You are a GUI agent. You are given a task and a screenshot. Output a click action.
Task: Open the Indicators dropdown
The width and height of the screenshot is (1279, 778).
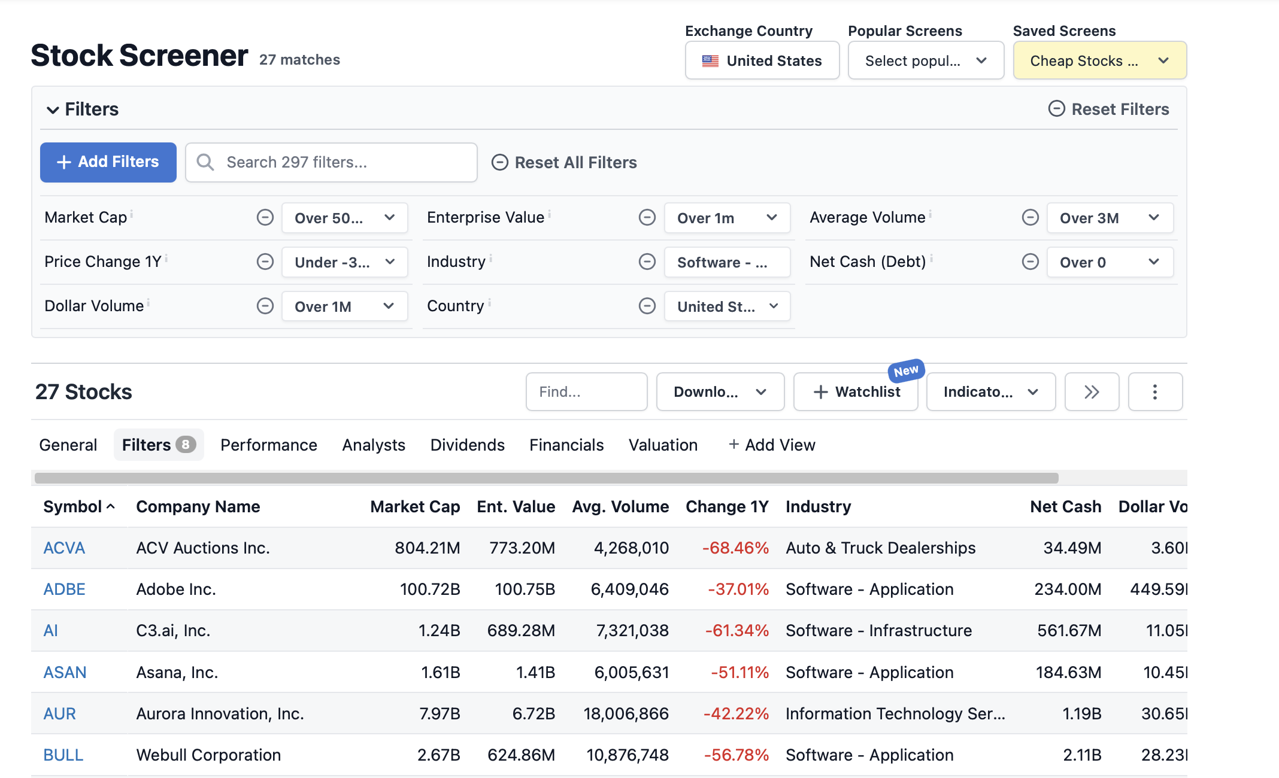point(990,392)
